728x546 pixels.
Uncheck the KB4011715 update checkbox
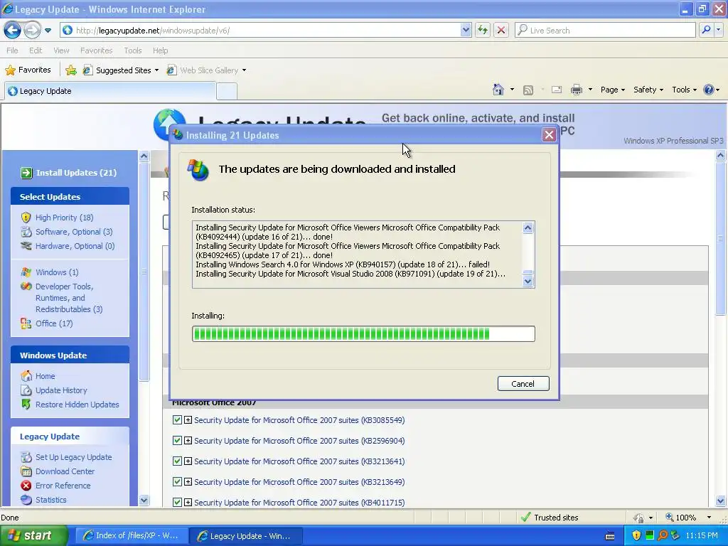[177, 502]
